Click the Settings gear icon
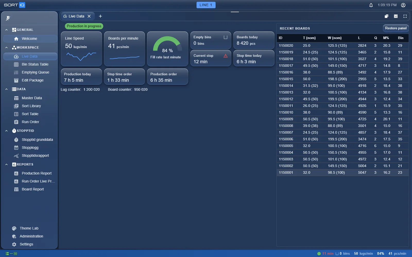Image resolution: width=412 pixels, height=257 pixels. click(14, 244)
